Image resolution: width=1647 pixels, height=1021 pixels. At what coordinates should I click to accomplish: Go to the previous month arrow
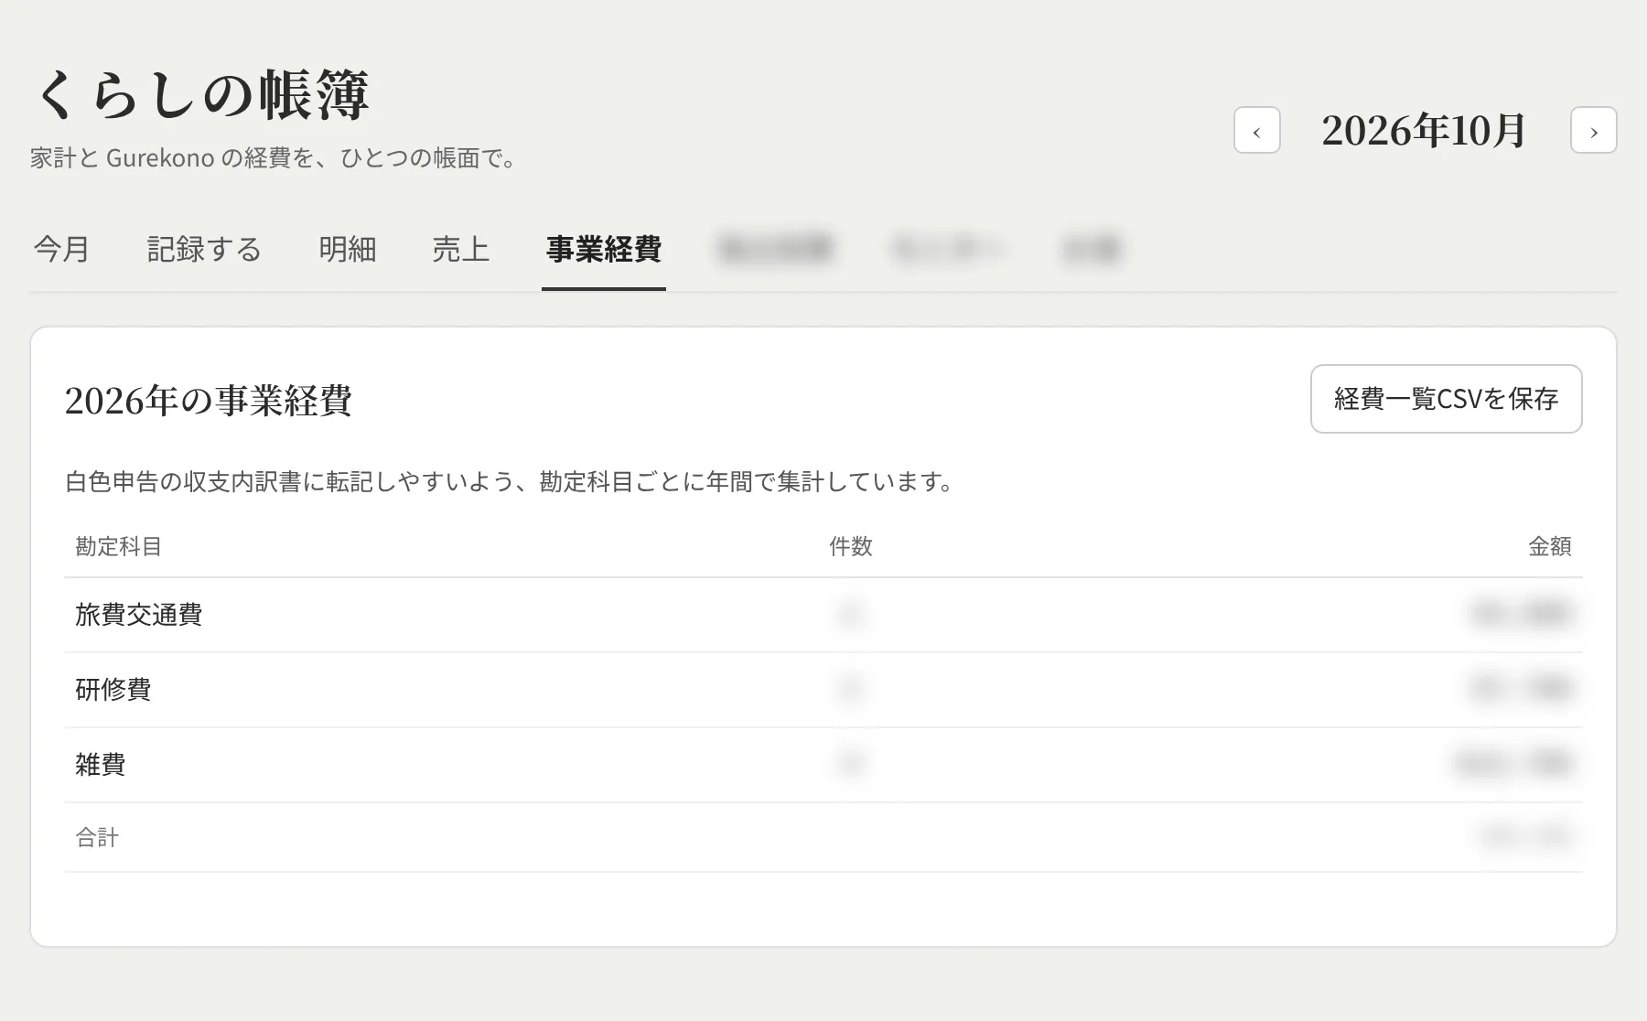(x=1256, y=130)
